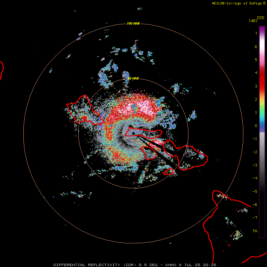Click the 5 value on the dB scale
The image size is (267, 267).
256,60
